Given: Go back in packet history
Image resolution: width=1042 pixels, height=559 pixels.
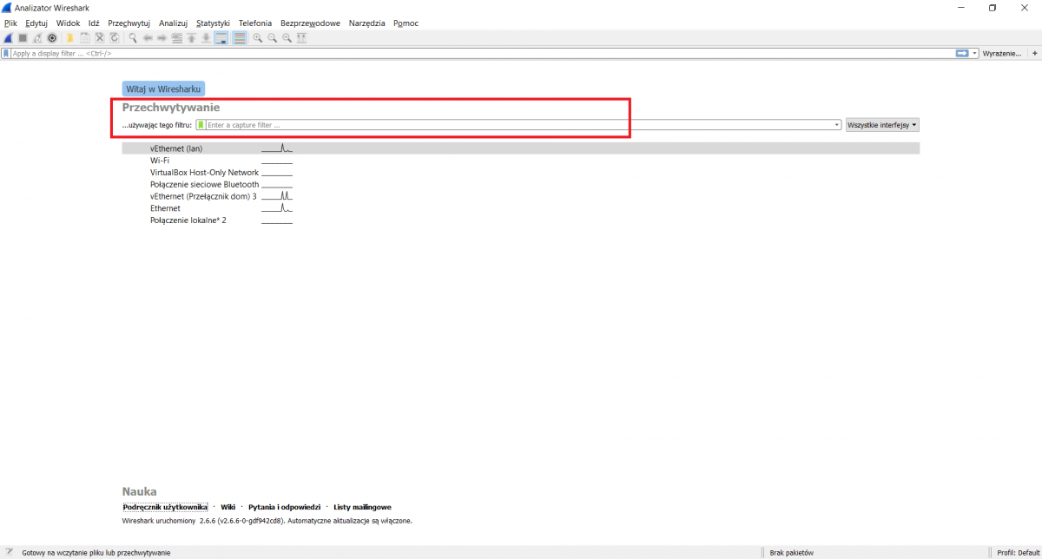Looking at the screenshot, I should point(148,38).
